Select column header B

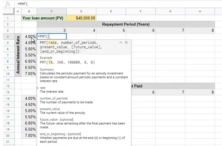29,11
